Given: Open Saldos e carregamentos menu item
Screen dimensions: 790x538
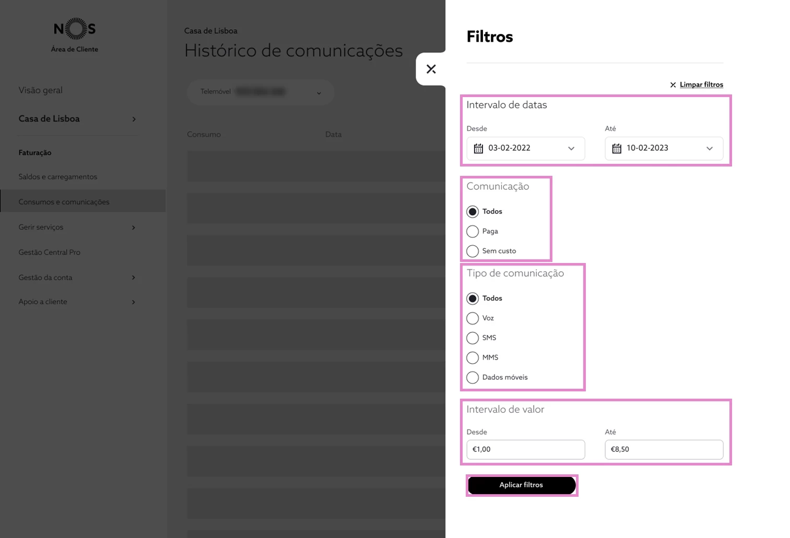Looking at the screenshot, I should coord(58,177).
